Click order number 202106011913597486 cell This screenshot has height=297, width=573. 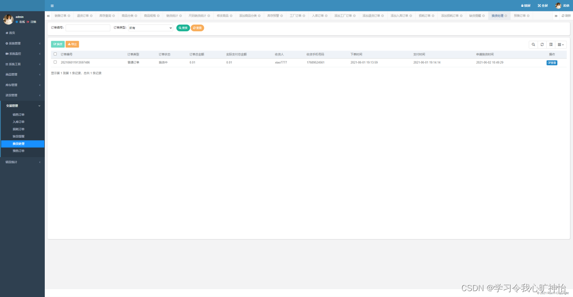[x=75, y=63]
